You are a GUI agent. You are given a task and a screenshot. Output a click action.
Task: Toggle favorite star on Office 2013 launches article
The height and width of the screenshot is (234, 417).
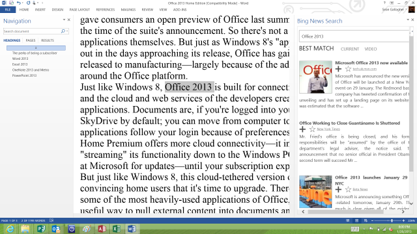[x=348, y=189]
